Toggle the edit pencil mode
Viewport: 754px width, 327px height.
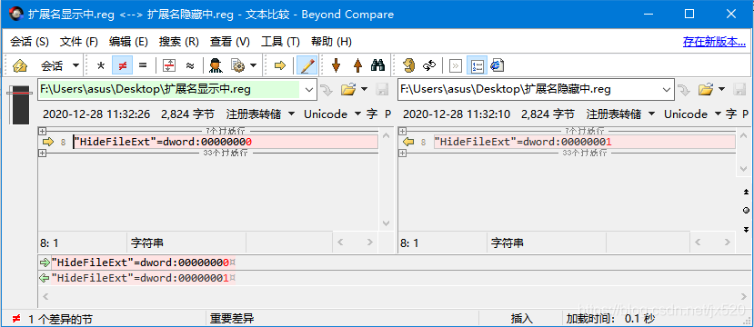point(307,65)
